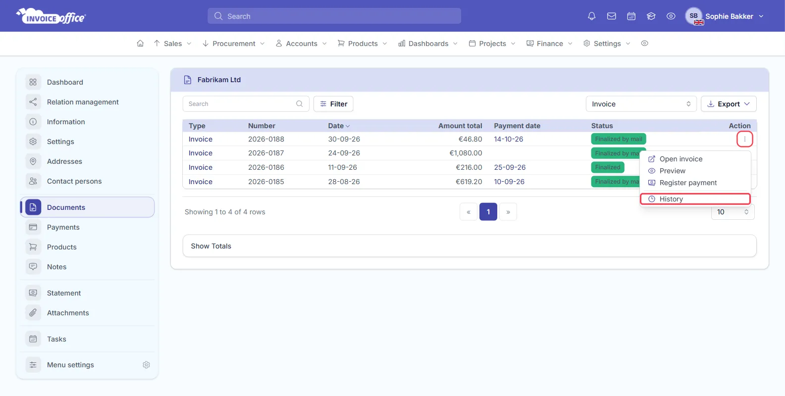This screenshot has height=396, width=785.
Task: Open the calendar icon in header
Action: pos(631,16)
